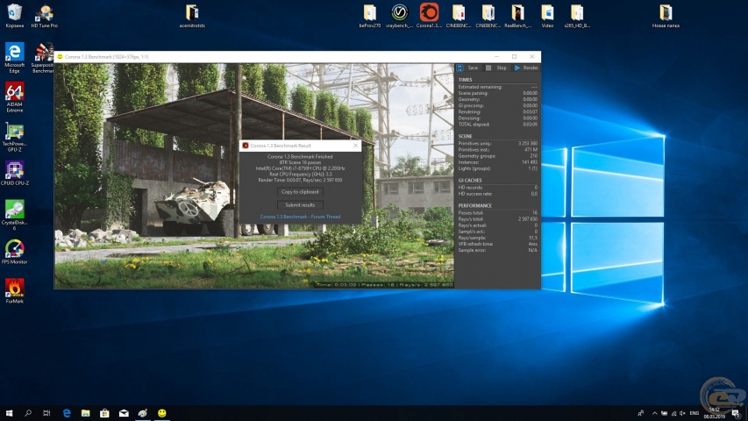Select CrystalDiskMark desktop icon
The width and height of the screenshot is (748, 421).
(x=14, y=215)
